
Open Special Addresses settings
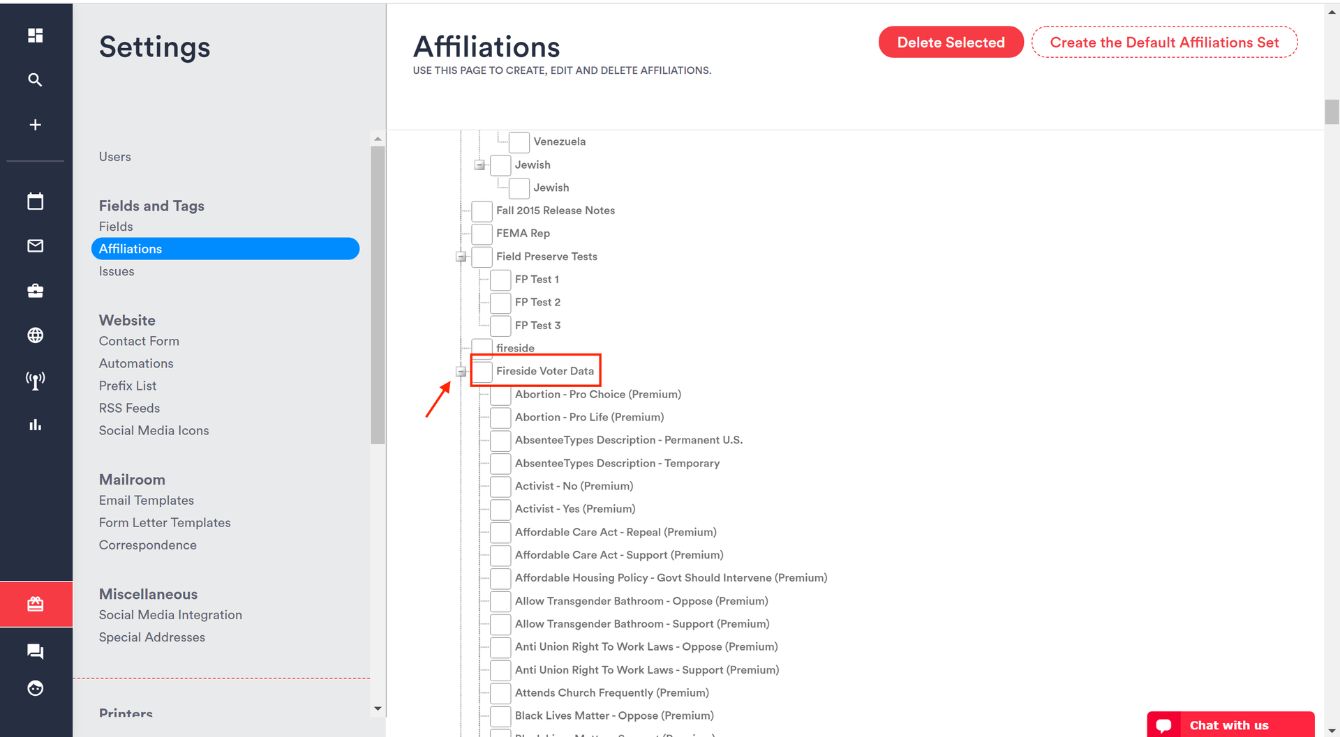[x=152, y=637]
